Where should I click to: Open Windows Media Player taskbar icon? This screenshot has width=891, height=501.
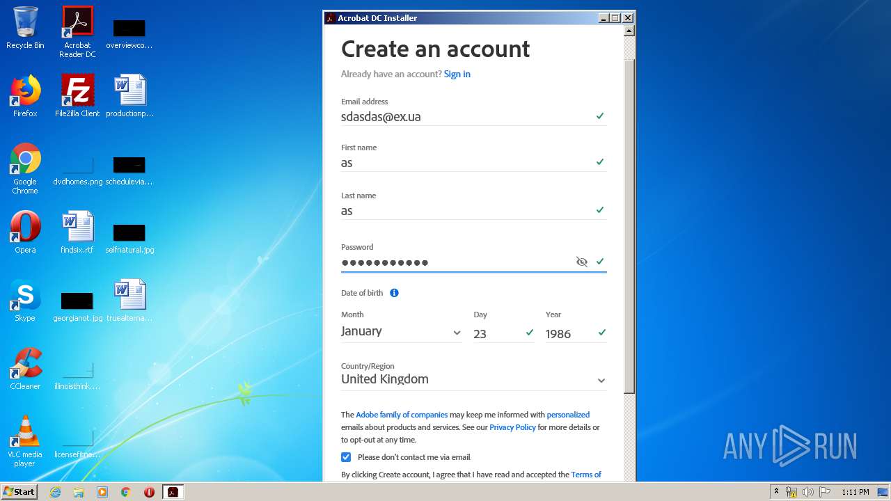click(102, 492)
